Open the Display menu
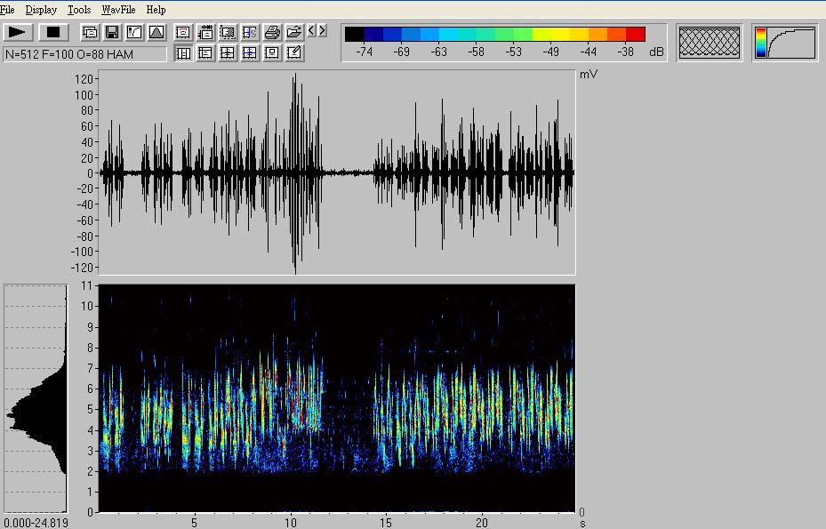Image resolution: width=826 pixels, height=529 pixels. pos(41,10)
